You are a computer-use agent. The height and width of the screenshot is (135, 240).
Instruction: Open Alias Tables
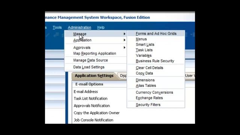(x=146, y=85)
